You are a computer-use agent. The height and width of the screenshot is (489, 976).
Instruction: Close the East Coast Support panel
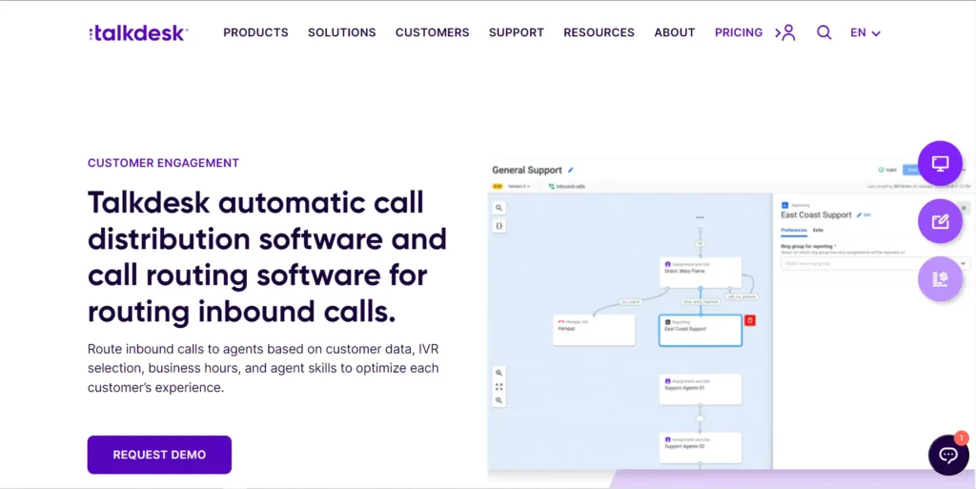point(965,208)
